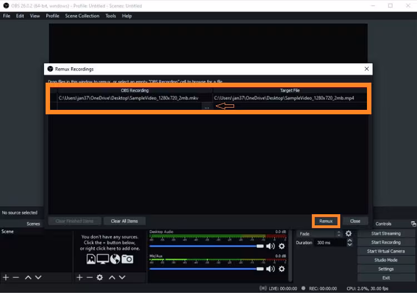Click the display capture monitor icon
Image resolution: width=417 pixels, height=293 pixels.
click(103, 259)
